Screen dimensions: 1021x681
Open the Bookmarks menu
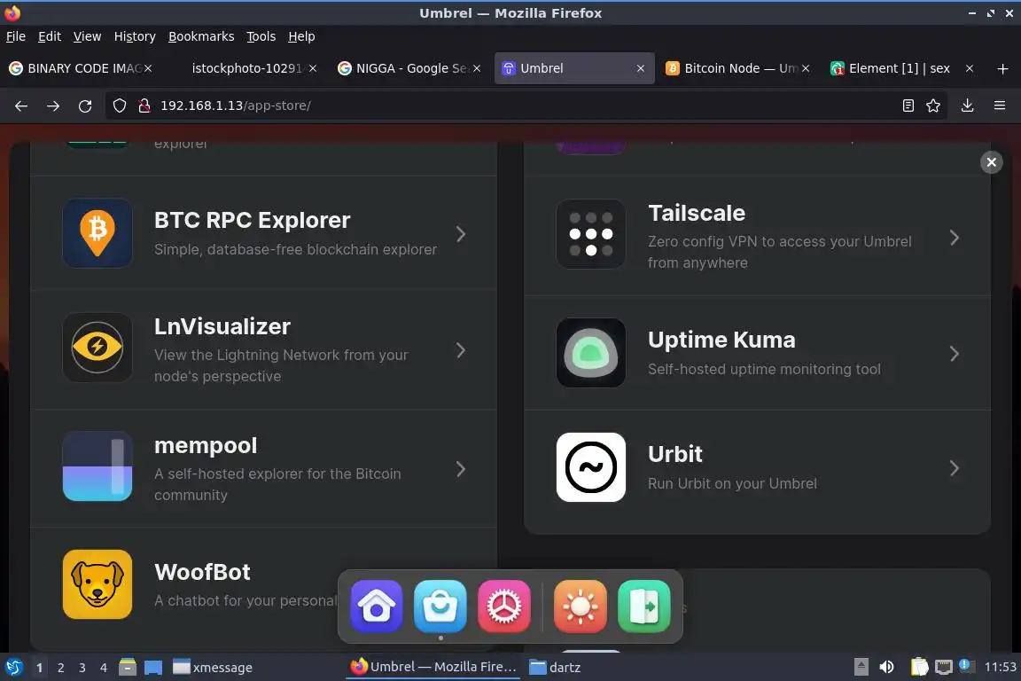(x=201, y=36)
